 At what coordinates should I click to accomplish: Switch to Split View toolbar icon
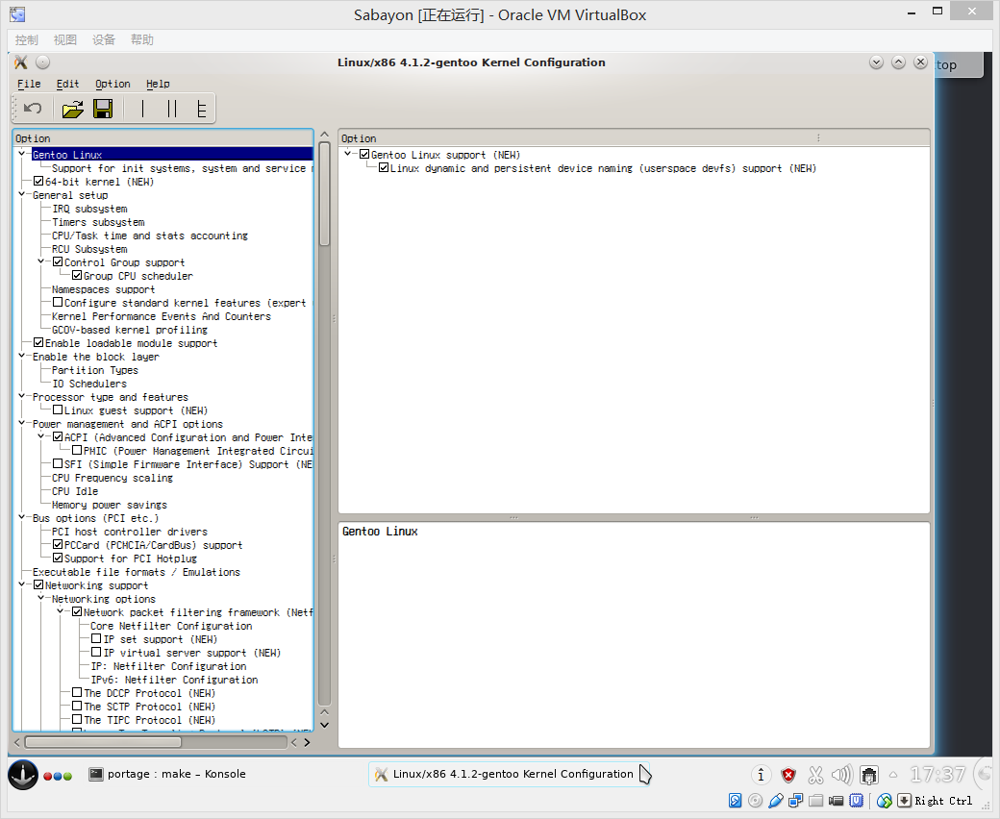172,109
